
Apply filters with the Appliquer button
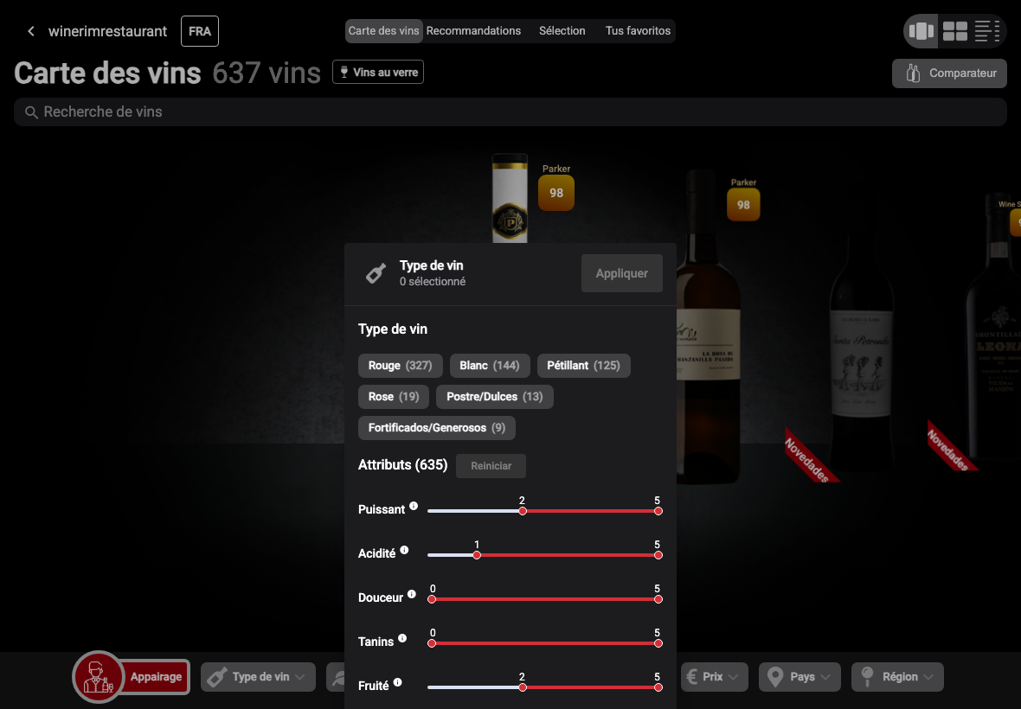pyautogui.click(x=622, y=273)
